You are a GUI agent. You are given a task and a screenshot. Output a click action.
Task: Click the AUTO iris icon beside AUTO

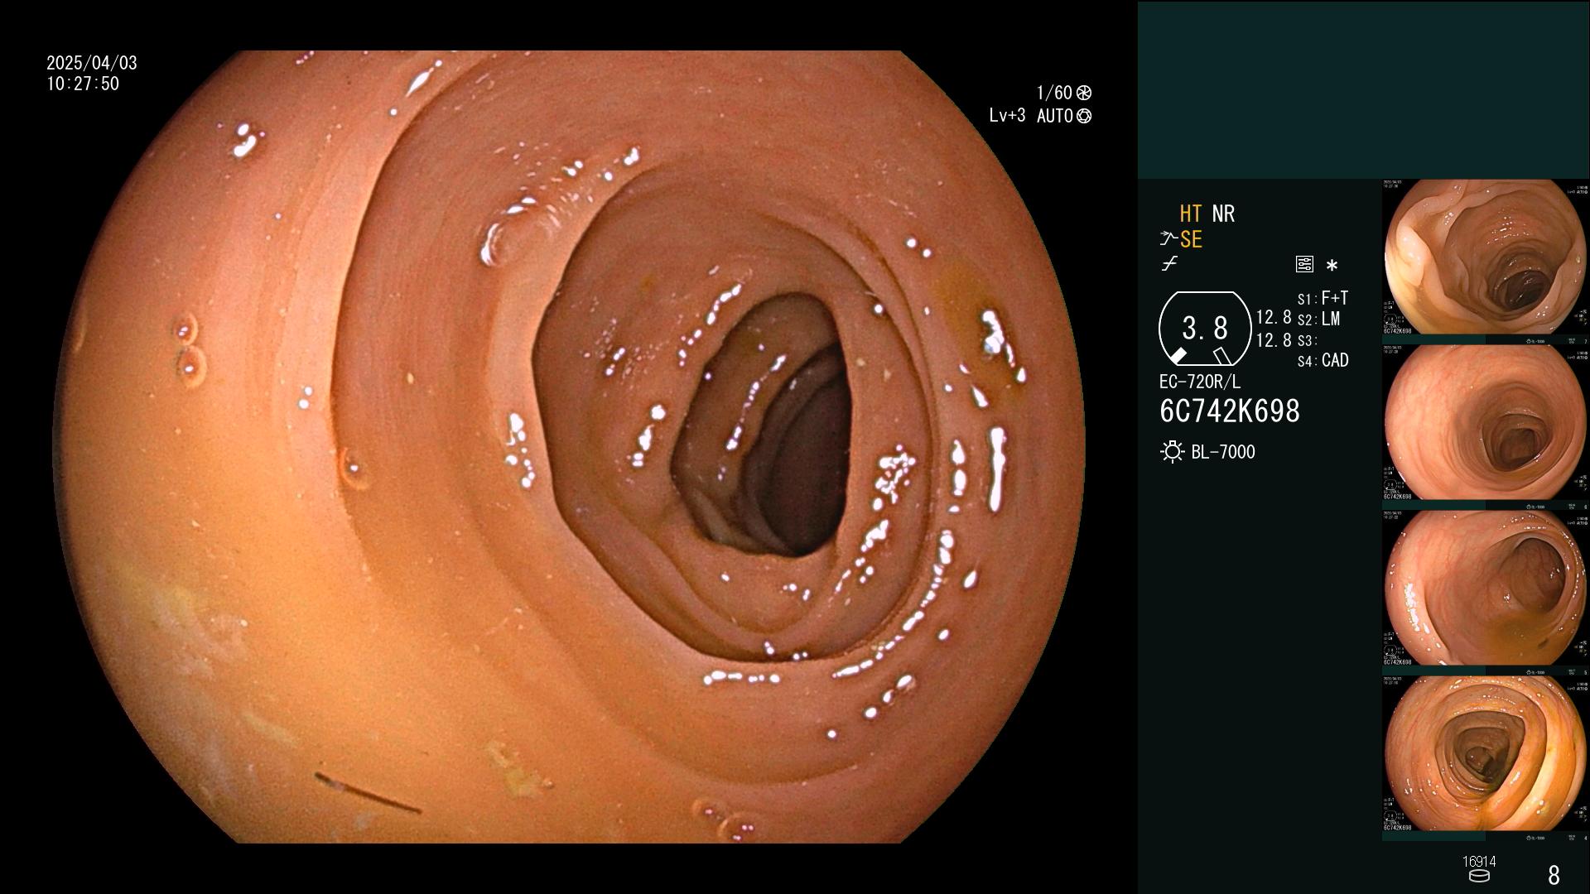point(1084,116)
